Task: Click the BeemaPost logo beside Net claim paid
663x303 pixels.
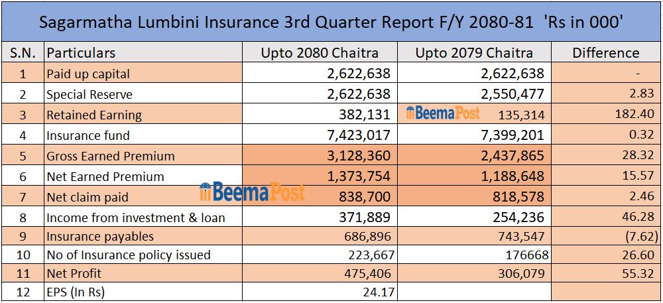Action: [x=252, y=192]
